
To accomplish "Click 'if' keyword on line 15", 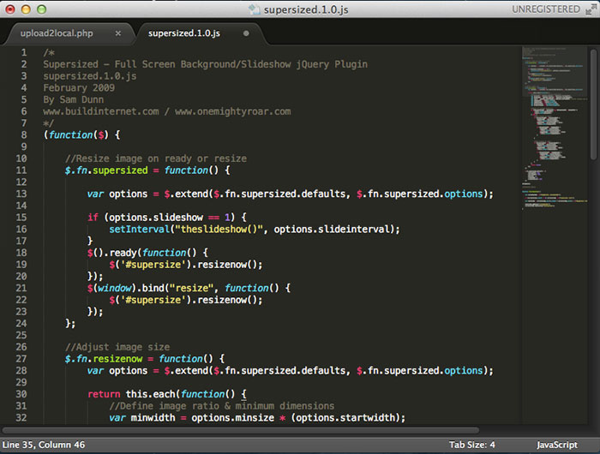I will pyautogui.click(x=93, y=218).
